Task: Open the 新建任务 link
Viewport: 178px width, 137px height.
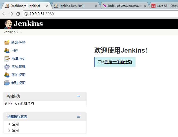Action: [18, 42]
